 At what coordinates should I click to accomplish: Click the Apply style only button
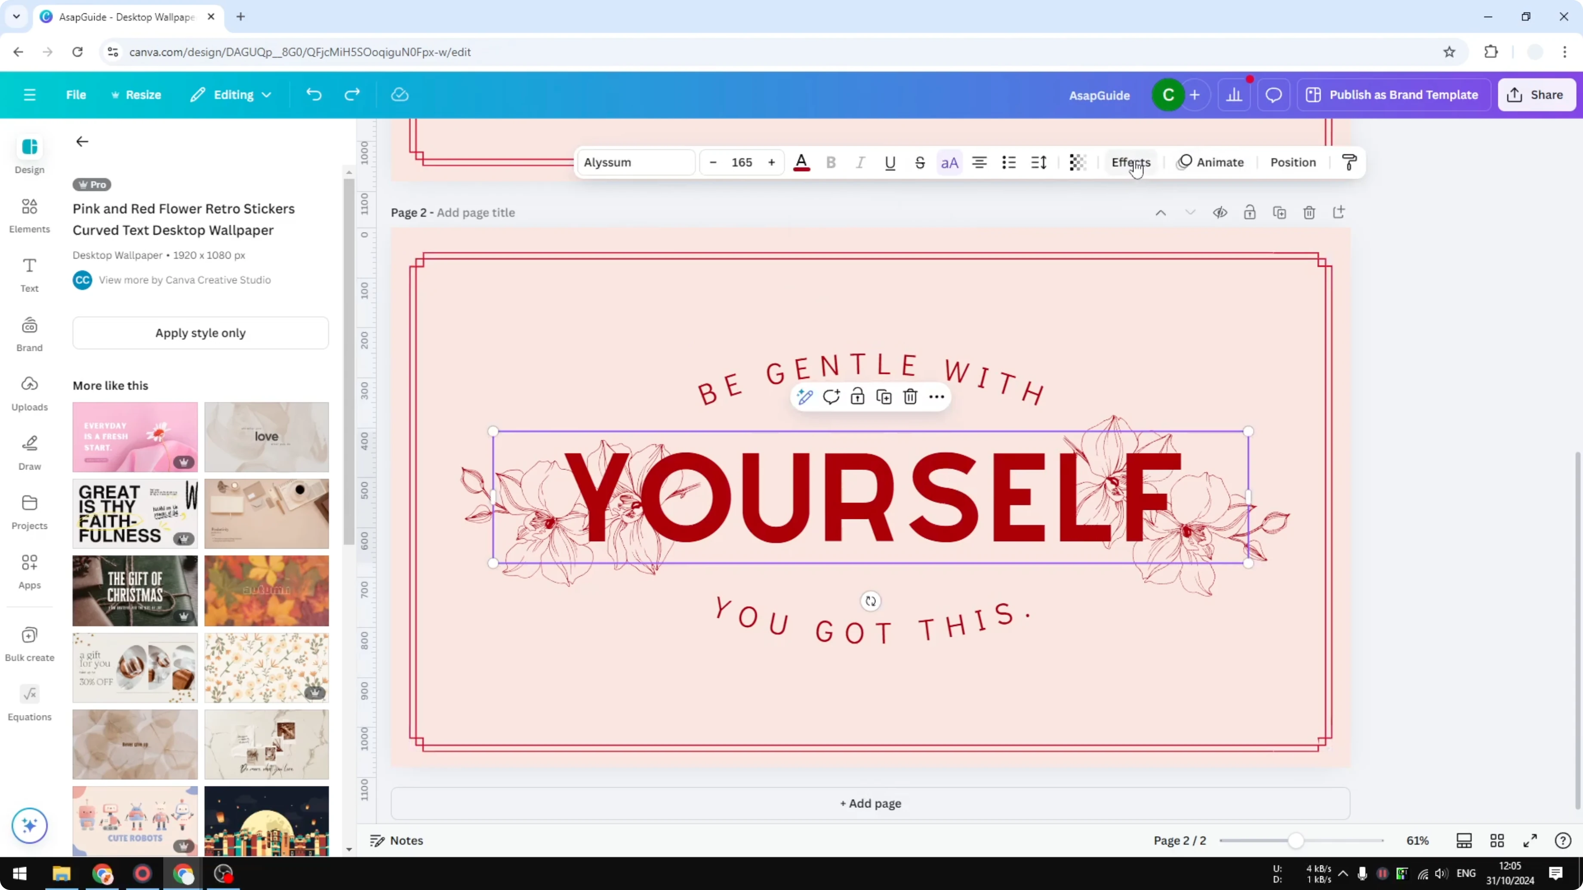(200, 332)
